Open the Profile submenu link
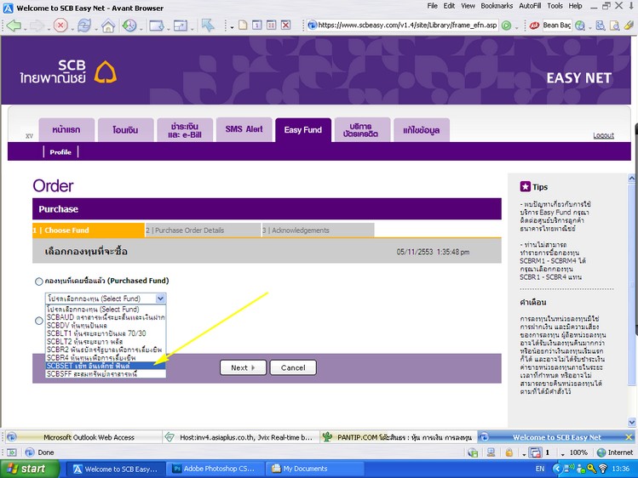Image resolution: width=638 pixels, height=478 pixels. click(60, 152)
